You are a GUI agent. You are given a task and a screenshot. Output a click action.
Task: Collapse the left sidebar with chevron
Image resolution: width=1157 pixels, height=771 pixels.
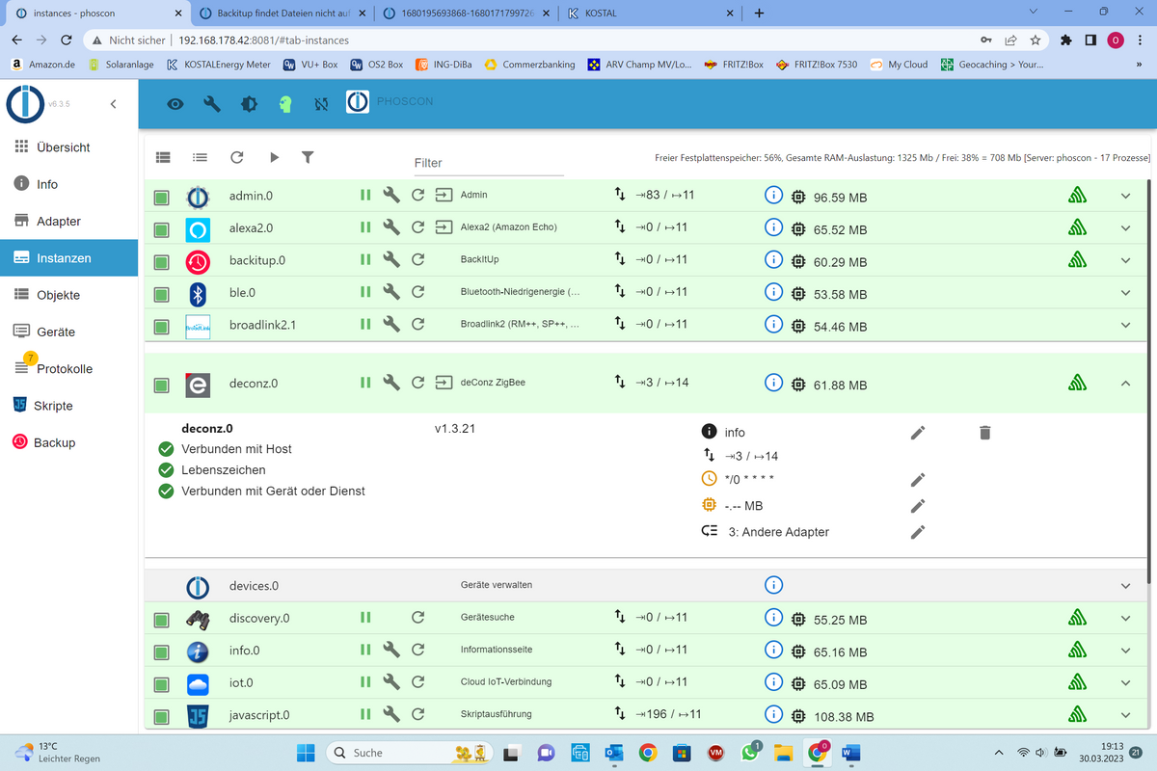tap(113, 104)
